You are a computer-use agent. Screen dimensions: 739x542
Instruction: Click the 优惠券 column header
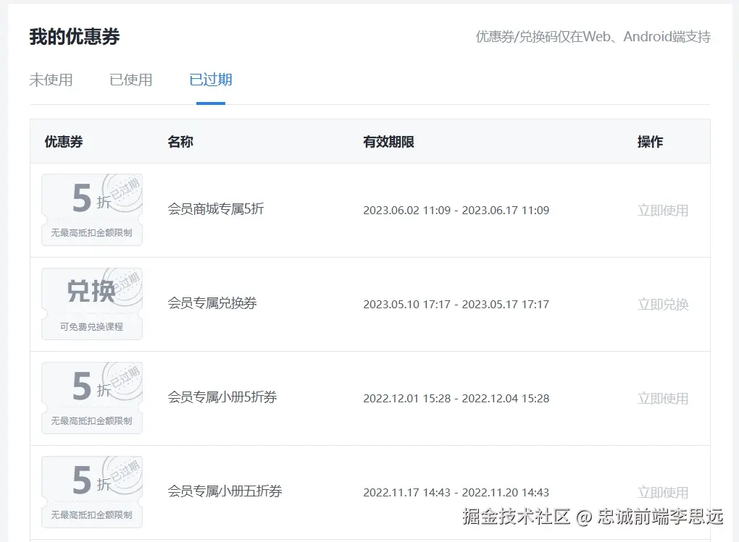64,142
